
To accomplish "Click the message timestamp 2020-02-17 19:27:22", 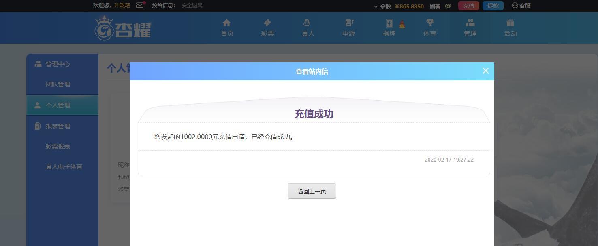I will coord(449,160).
